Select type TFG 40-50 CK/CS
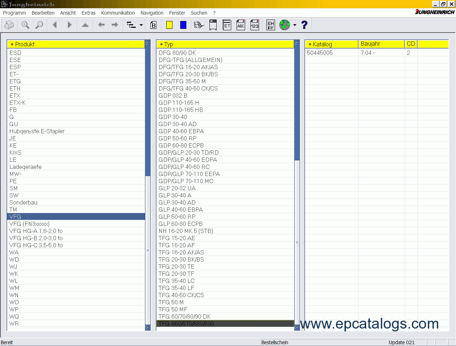456x346 pixels. click(225, 295)
